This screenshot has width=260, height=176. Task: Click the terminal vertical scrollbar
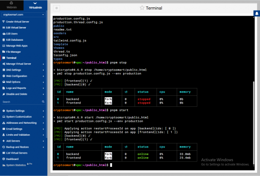click(x=254, y=123)
